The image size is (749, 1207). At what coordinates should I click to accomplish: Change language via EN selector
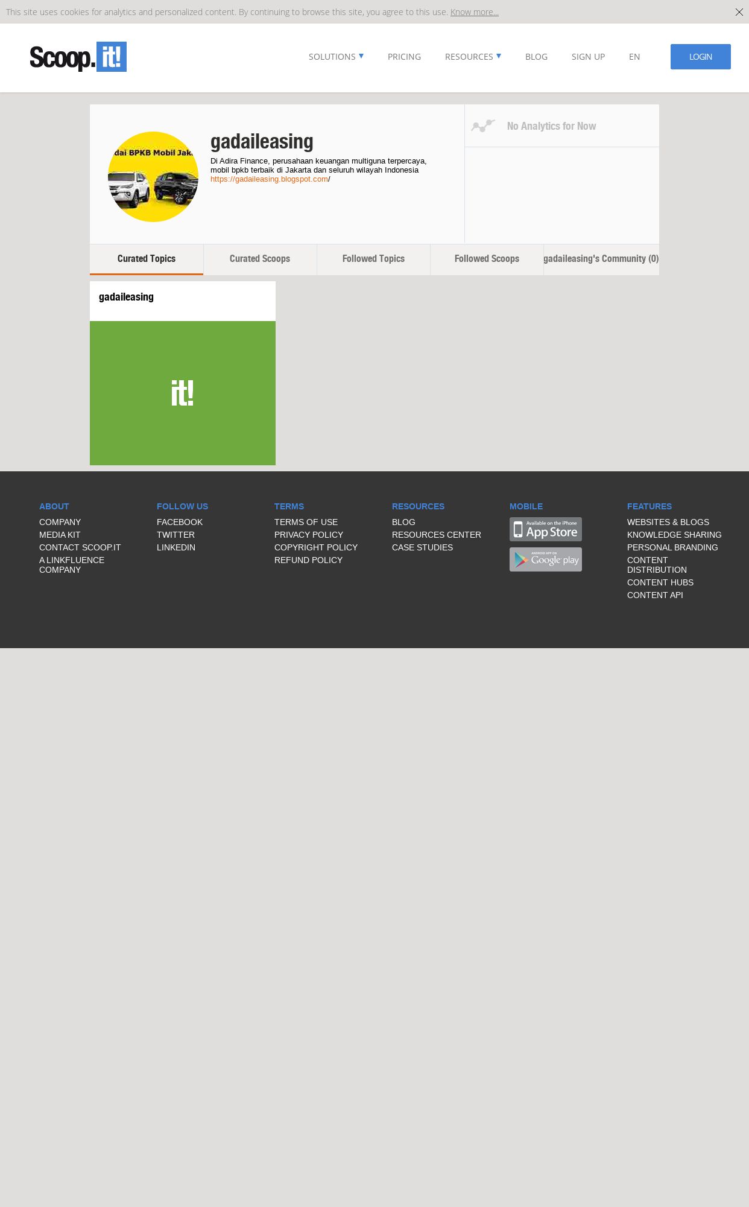point(634,57)
